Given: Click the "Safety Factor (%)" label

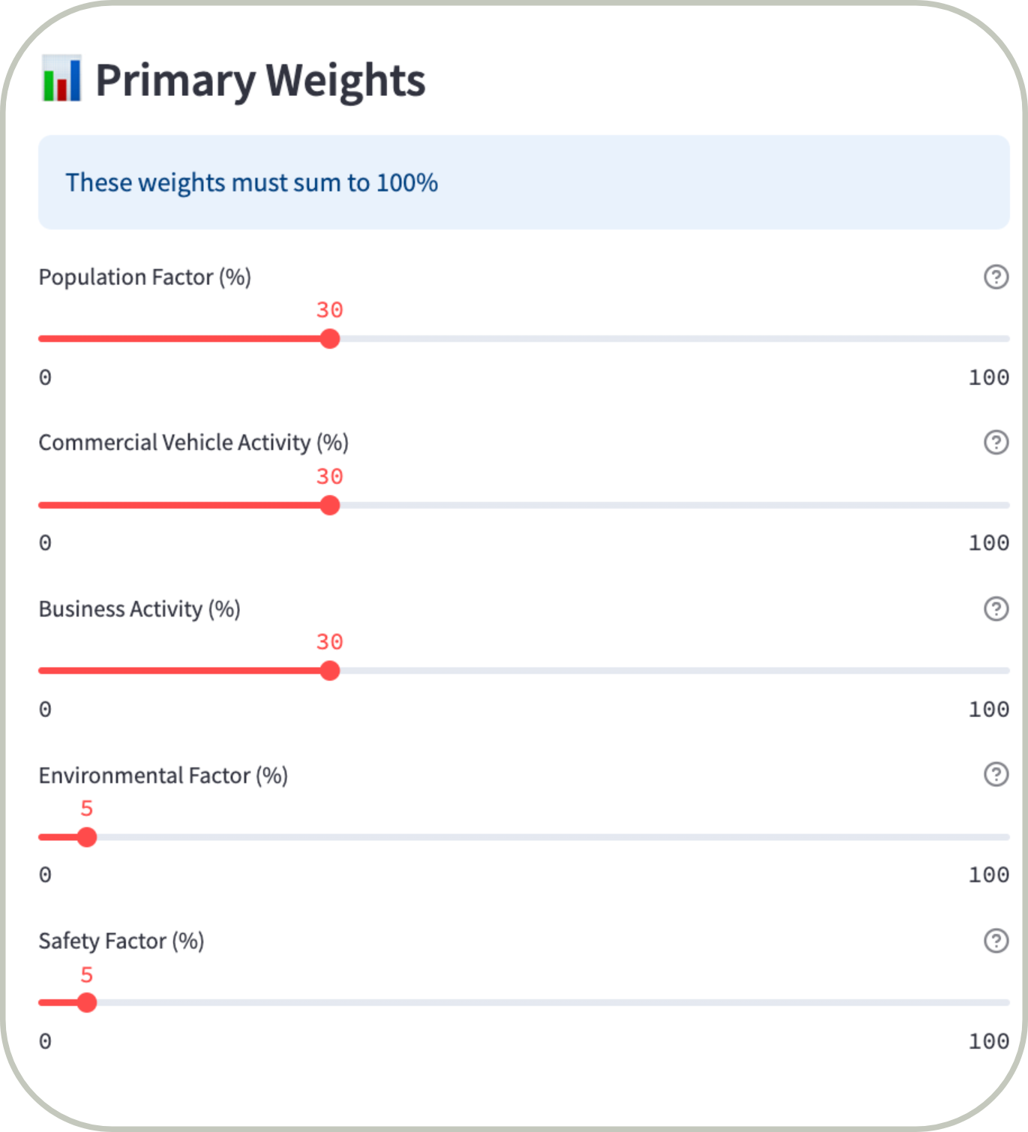Looking at the screenshot, I should [x=121, y=941].
